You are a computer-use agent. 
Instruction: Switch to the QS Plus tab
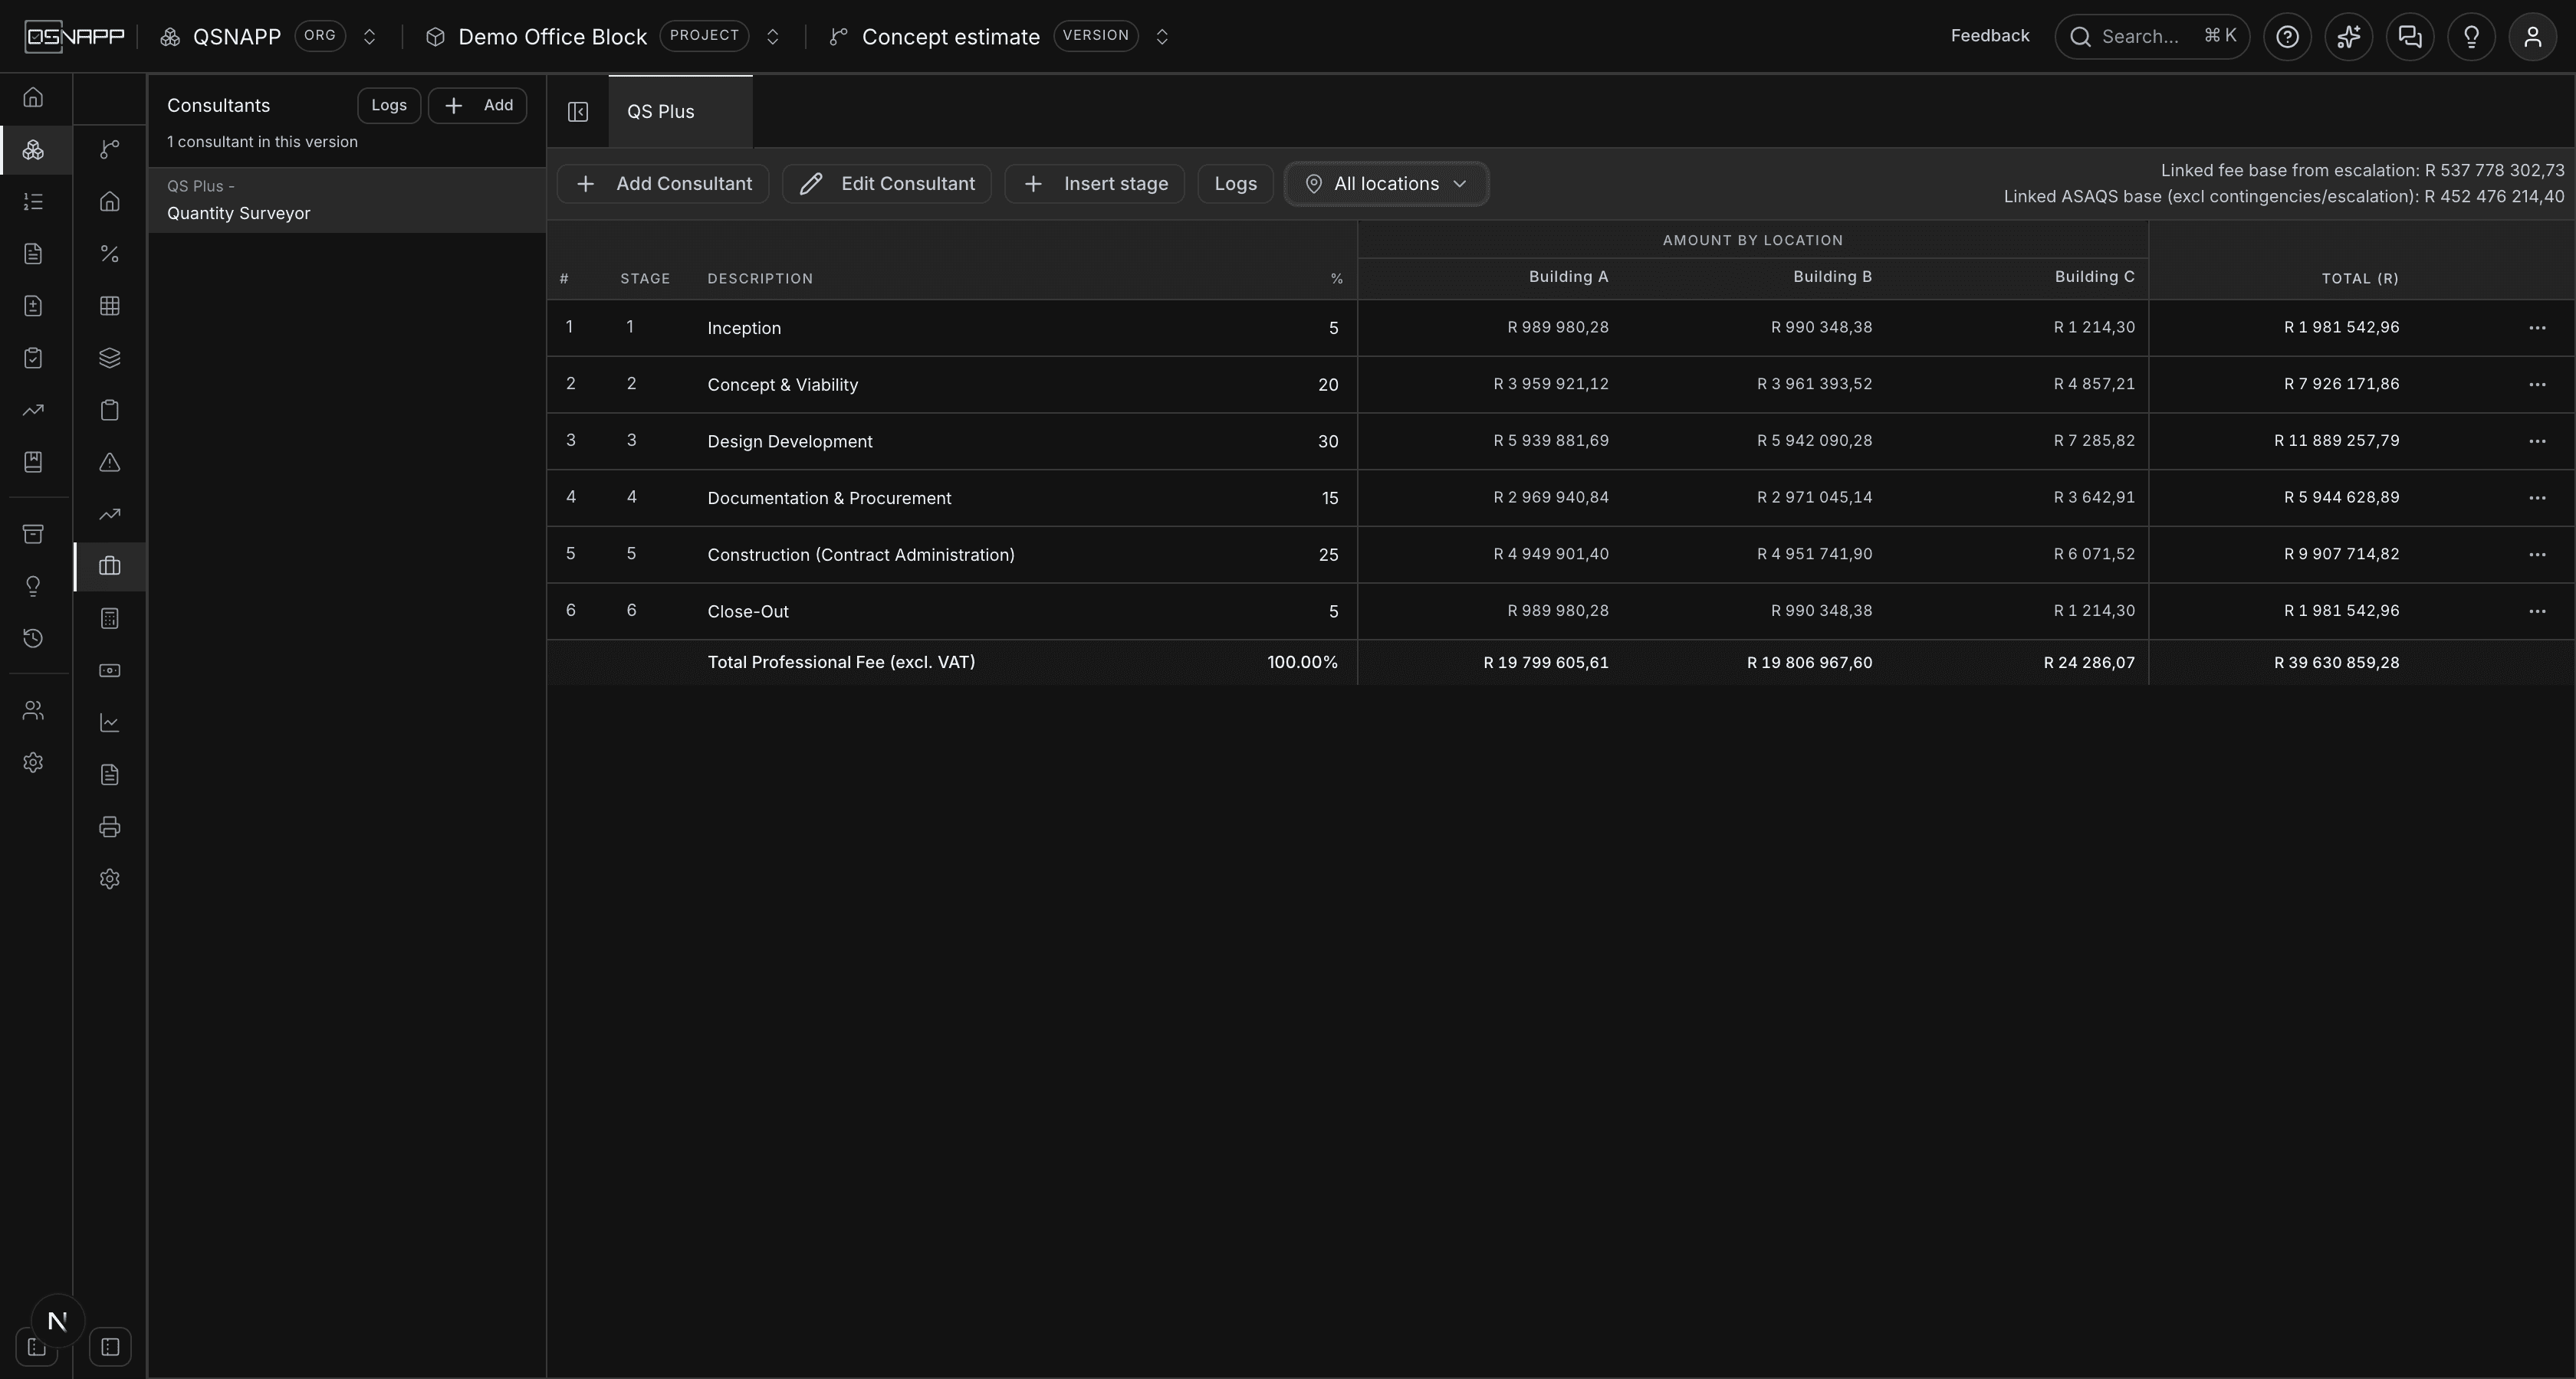click(x=680, y=112)
